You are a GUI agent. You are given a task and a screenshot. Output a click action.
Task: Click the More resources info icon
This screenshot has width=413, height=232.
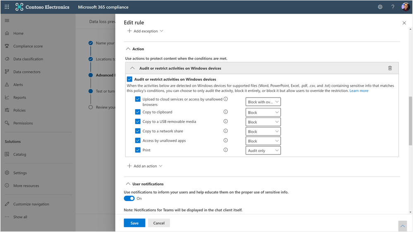click(x=7, y=185)
